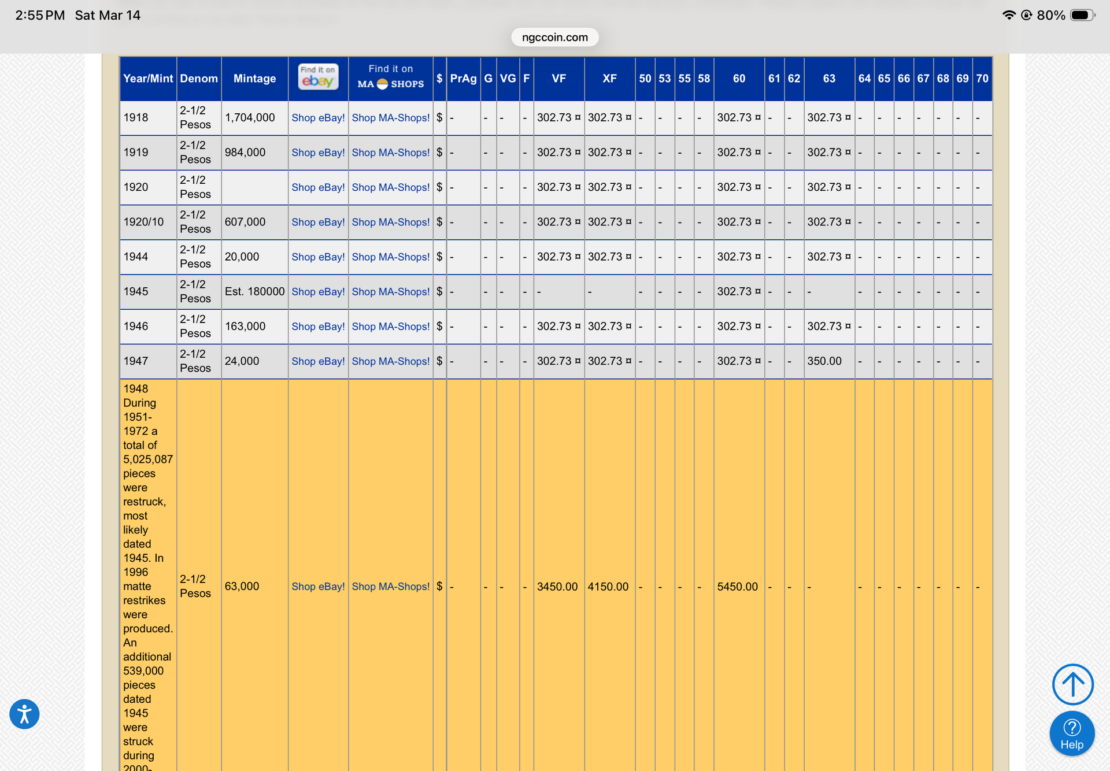This screenshot has width=1110, height=771.
Task: Open the accessibility options icon
Action: [24, 714]
